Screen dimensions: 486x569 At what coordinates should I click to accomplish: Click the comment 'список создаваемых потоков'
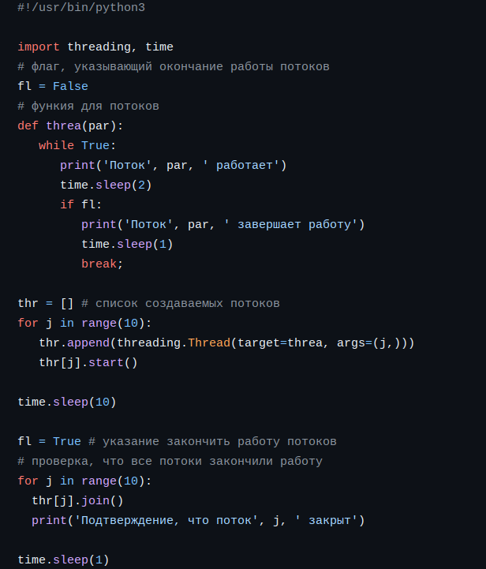(188, 303)
